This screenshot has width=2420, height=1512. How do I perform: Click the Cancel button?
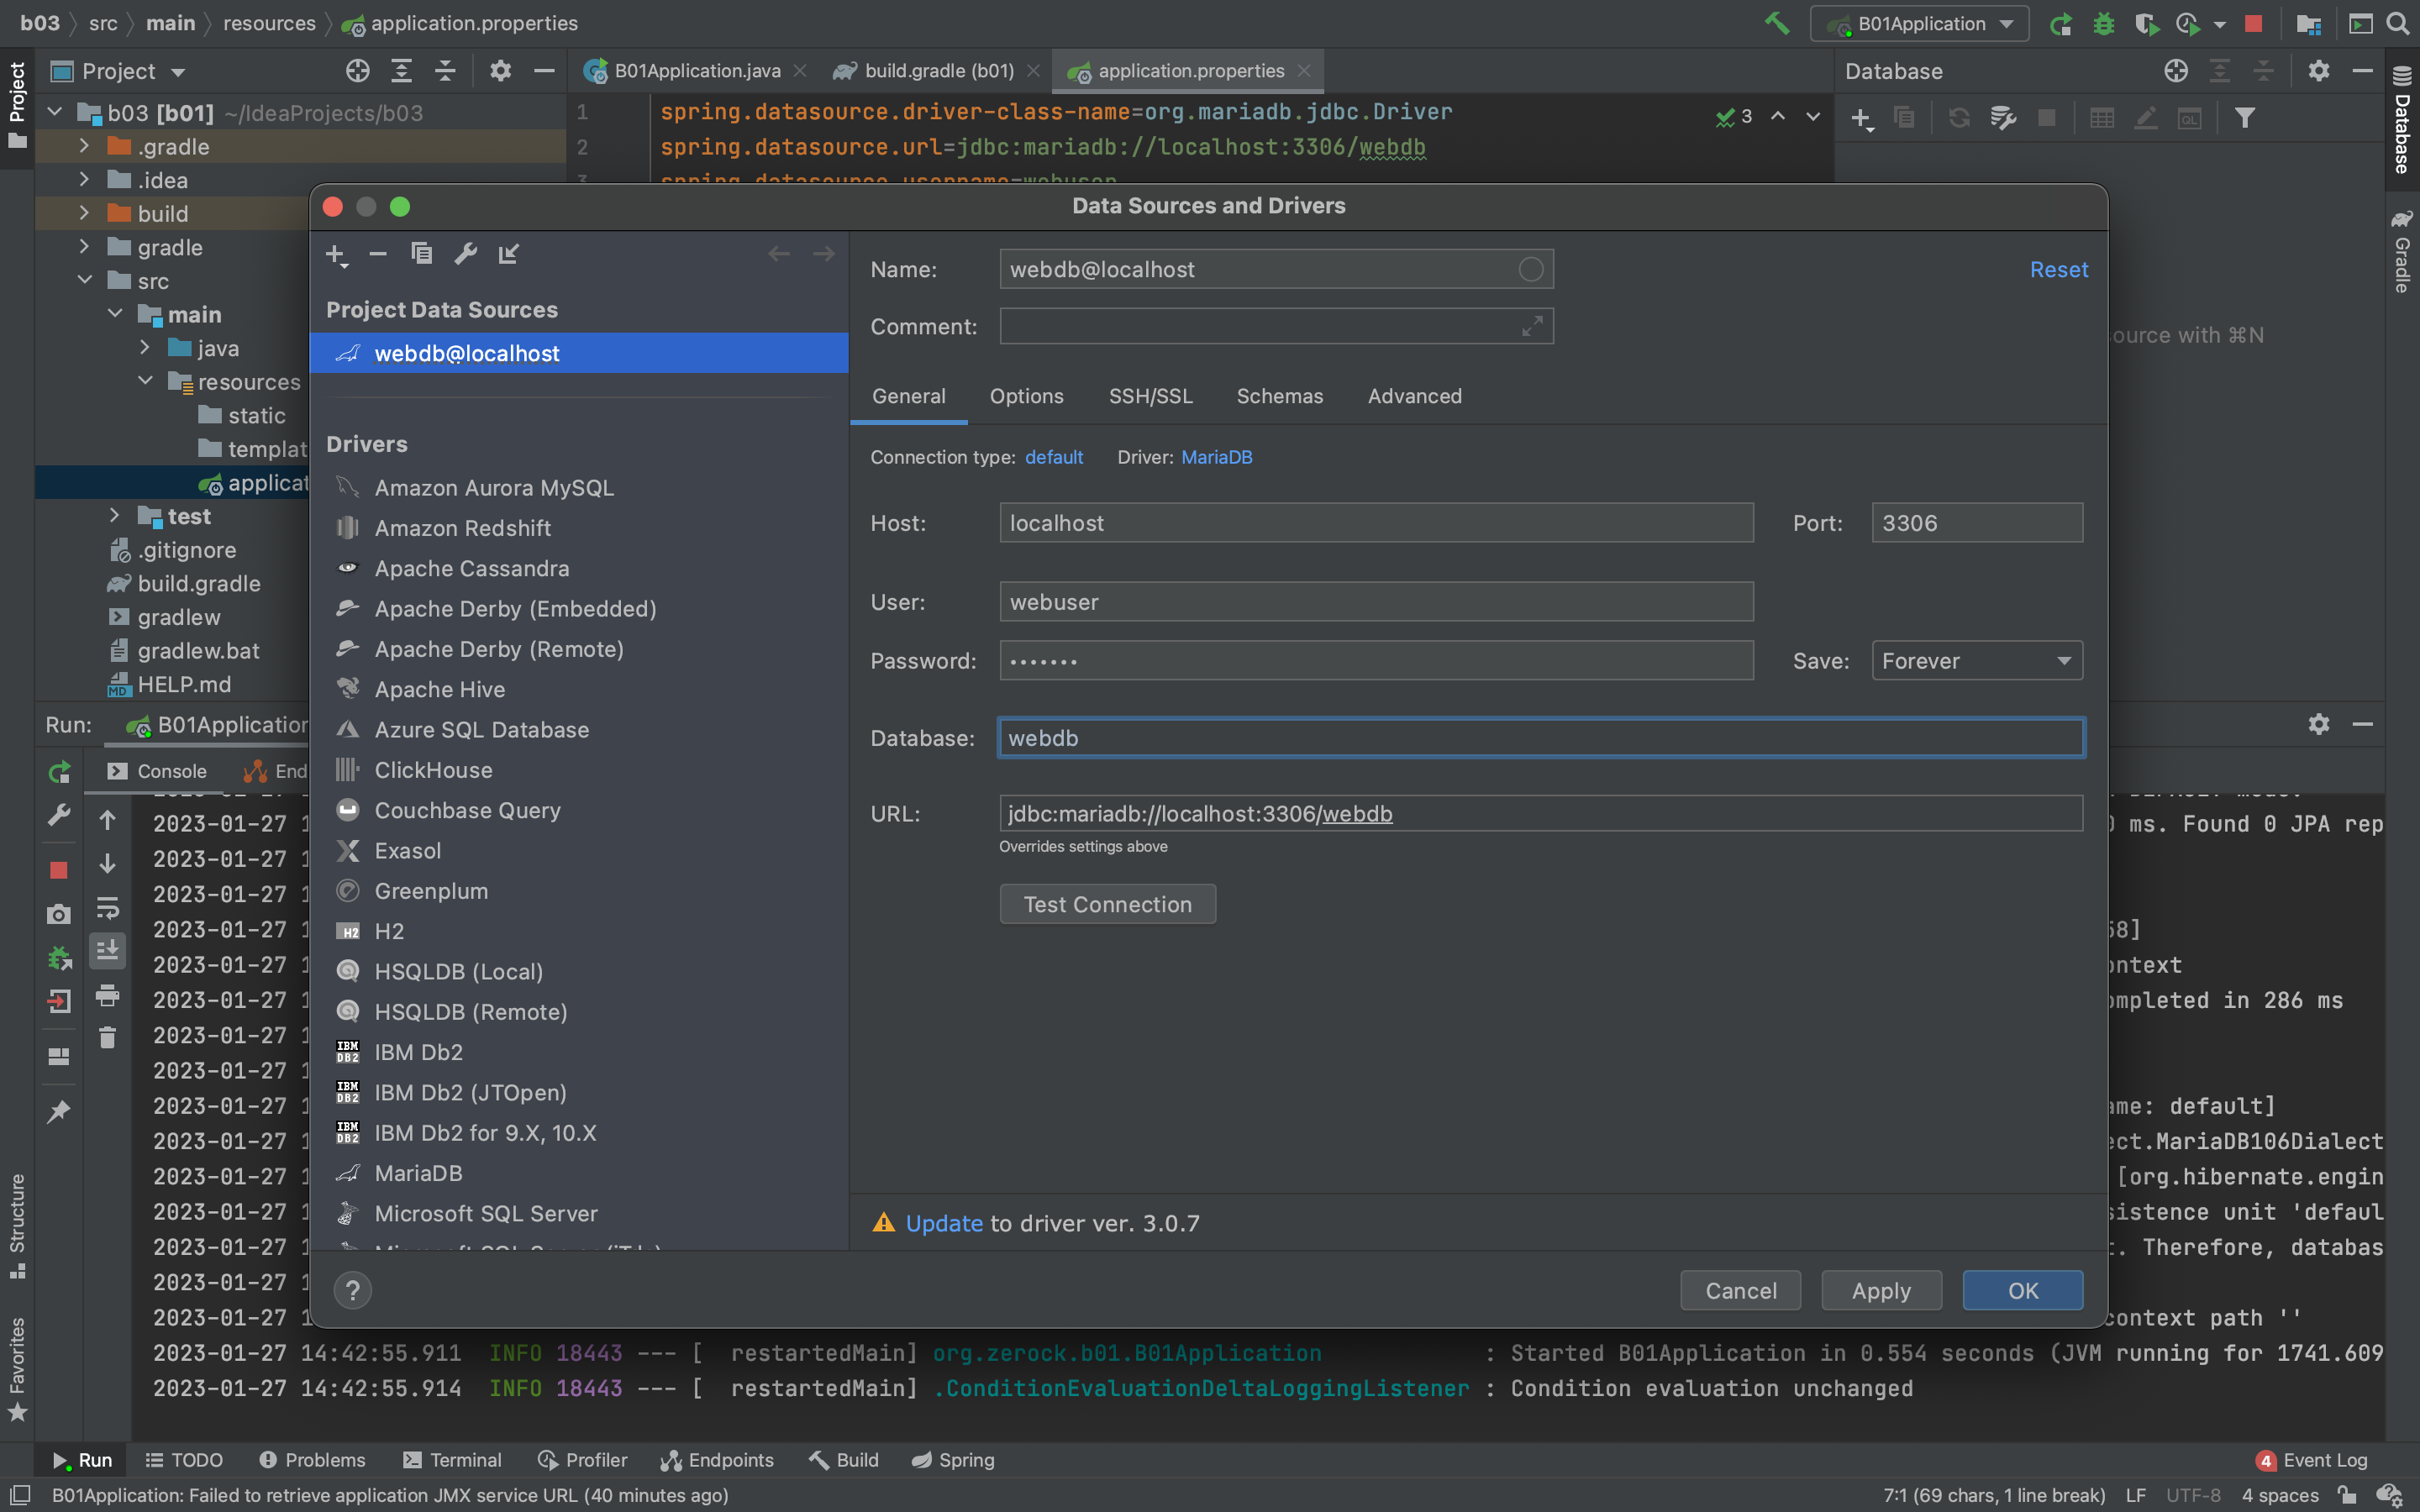[1740, 1290]
